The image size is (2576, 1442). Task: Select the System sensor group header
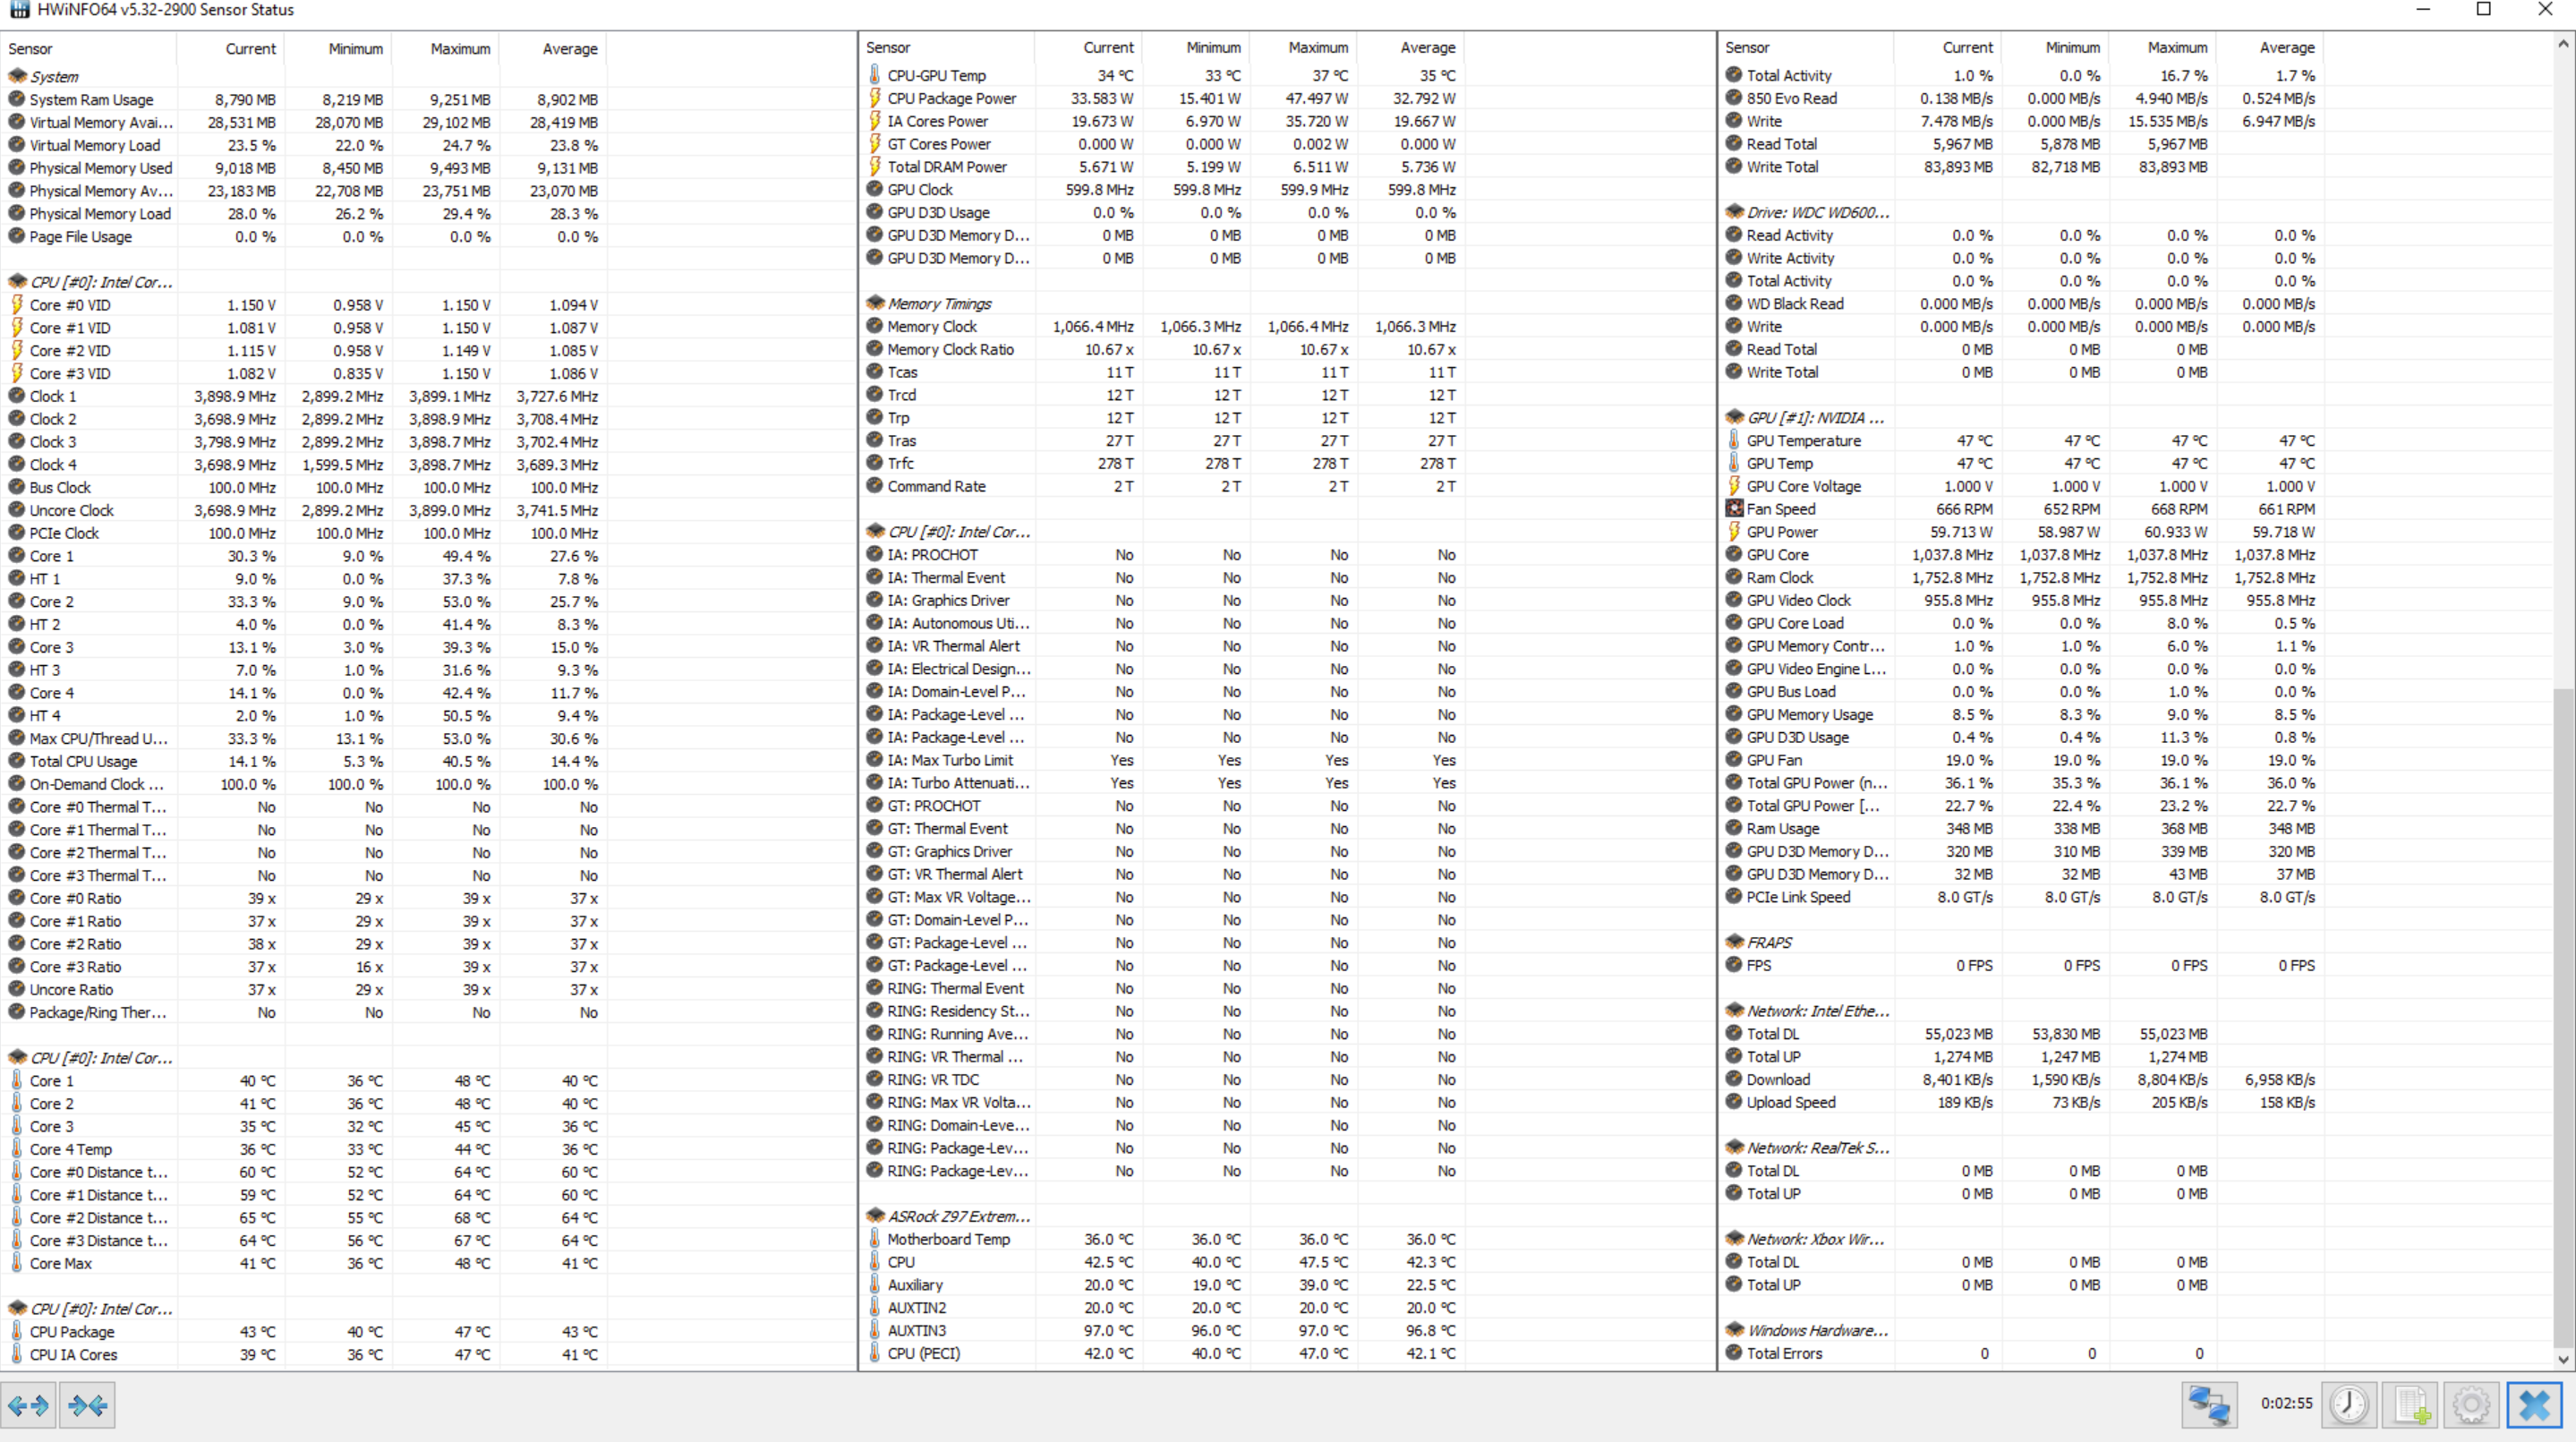pos(53,77)
